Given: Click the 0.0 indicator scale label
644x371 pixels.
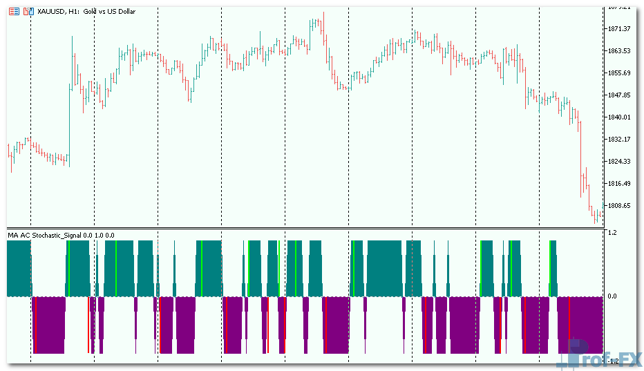Looking at the screenshot, I should 612,296.
